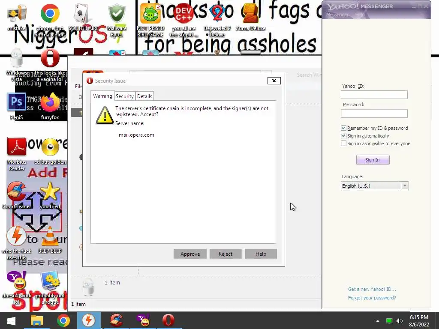439x329 pixels.
Task: Open BEEP BEEP traffic cone icon
Action: click(50, 240)
